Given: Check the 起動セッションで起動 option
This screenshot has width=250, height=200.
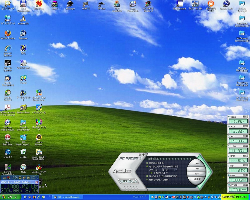Looking at the screenshot, I should tap(147, 179).
